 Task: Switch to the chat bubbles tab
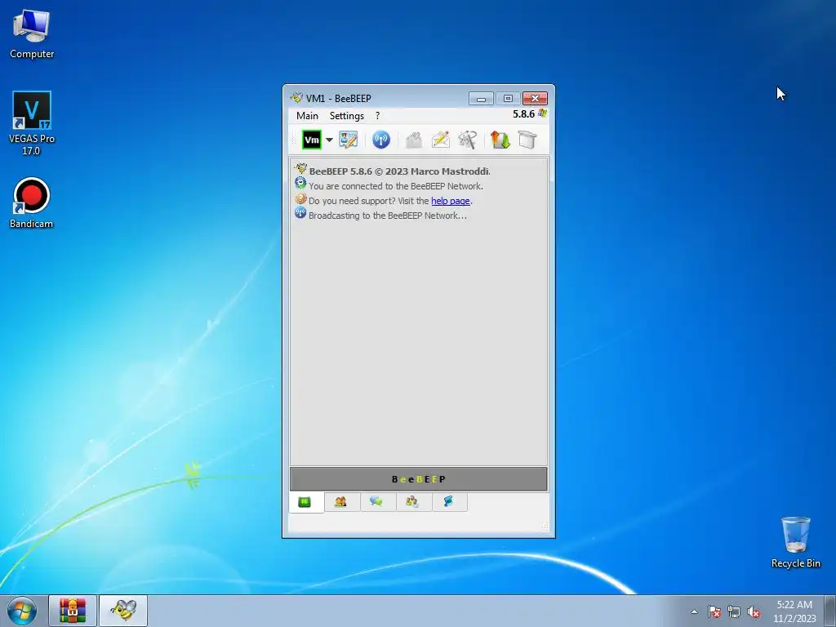[x=377, y=502]
